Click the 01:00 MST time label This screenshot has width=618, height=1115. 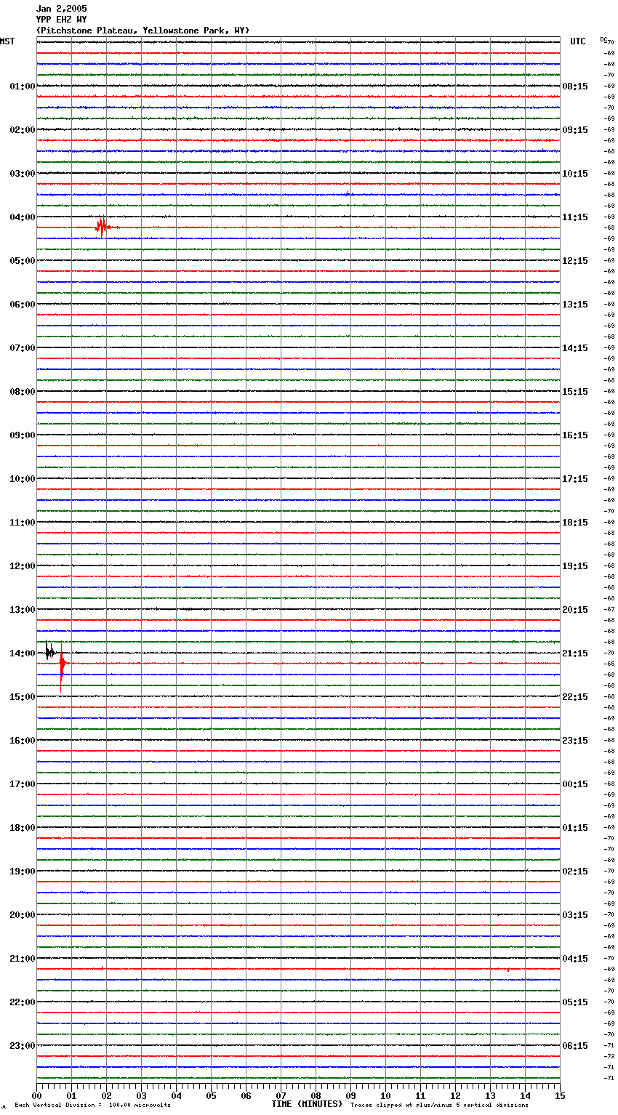coord(23,86)
